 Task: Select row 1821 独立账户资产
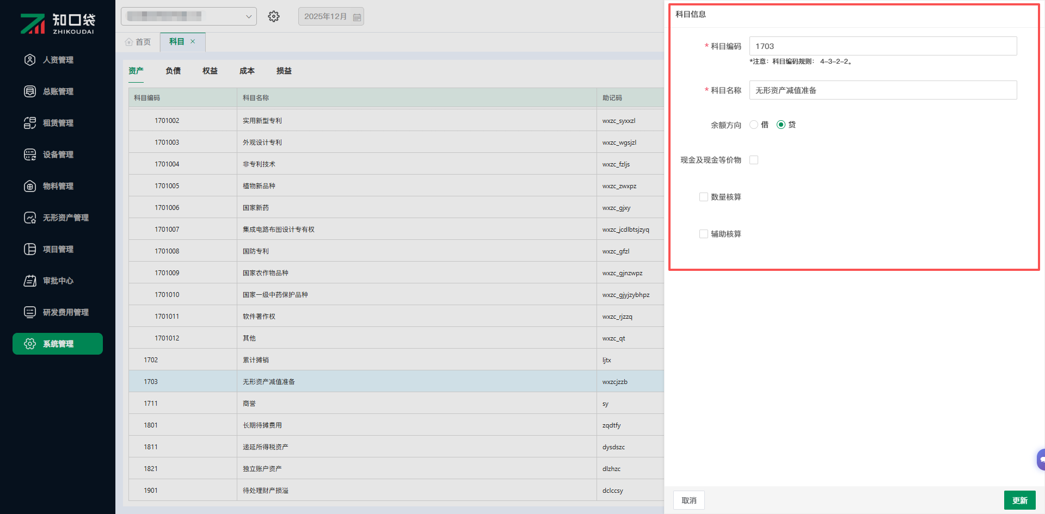point(396,469)
